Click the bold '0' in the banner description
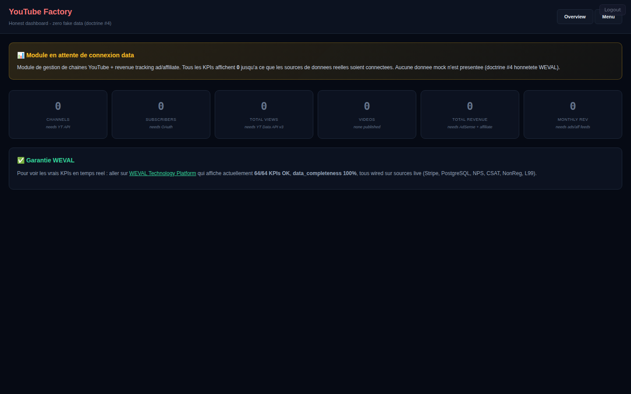This screenshot has height=394, width=631. (x=238, y=67)
